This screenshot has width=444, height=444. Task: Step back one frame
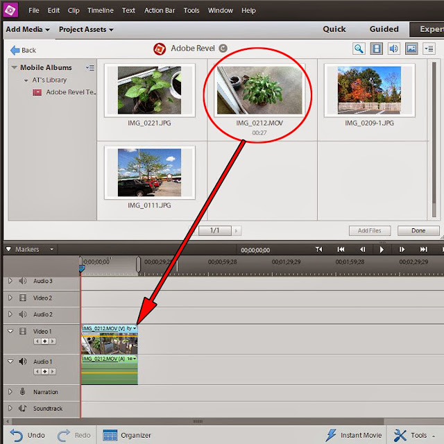click(362, 249)
